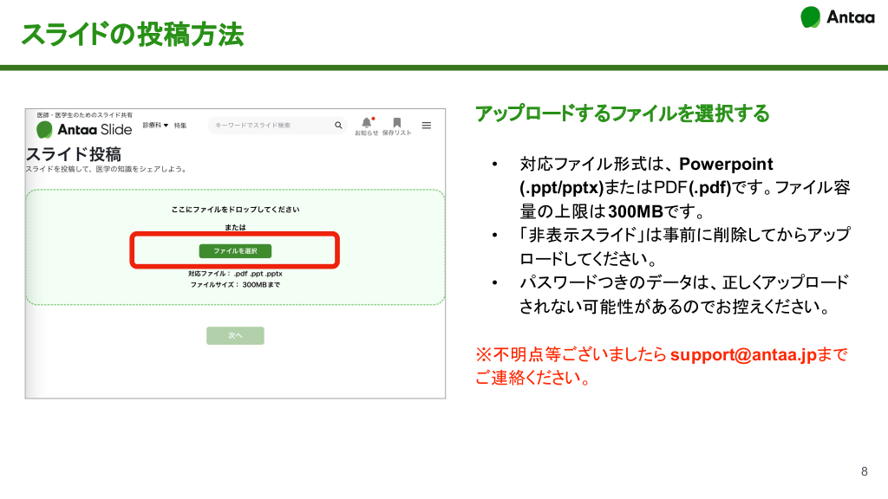Click the Antaa Slide green leaf logo
This screenshot has width=888, height=499.
(44, 129)
